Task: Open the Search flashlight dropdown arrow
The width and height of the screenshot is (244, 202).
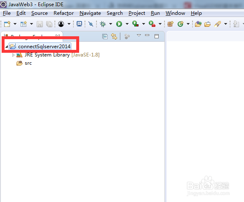Action: point(225,24)
